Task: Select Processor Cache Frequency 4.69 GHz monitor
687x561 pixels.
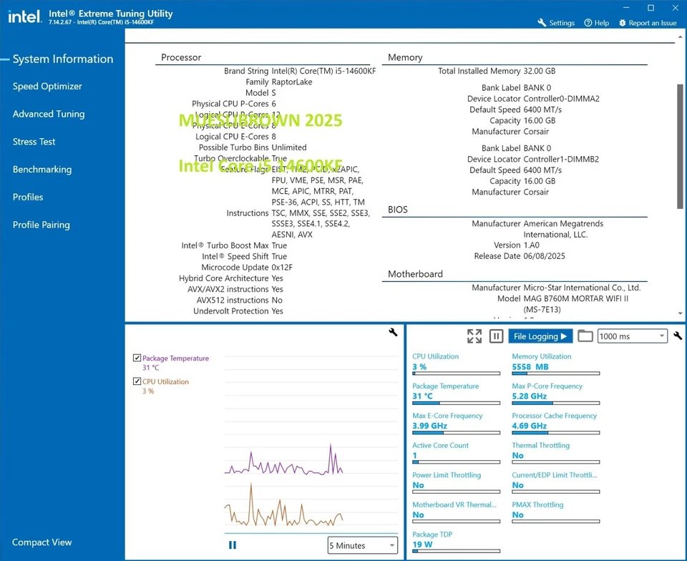Action: coord(555,423)
